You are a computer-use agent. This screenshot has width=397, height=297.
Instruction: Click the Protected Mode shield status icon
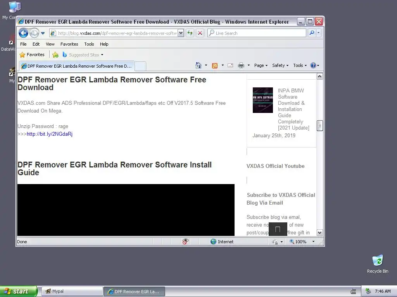pyautogui.click(x=275, y=242)
